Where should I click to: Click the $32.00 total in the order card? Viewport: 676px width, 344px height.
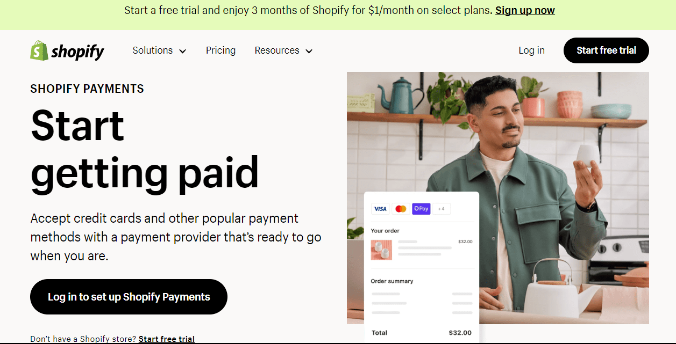pyautogui.click(x=460, y=333)
